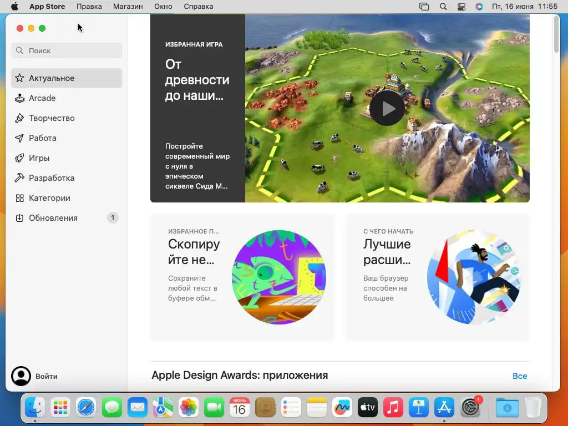Image resolution: width=568 pixels, height=426 pixels.
Task: Open Творчество category with brush icon
Action: pyautogui.click(x=67, y=118)
